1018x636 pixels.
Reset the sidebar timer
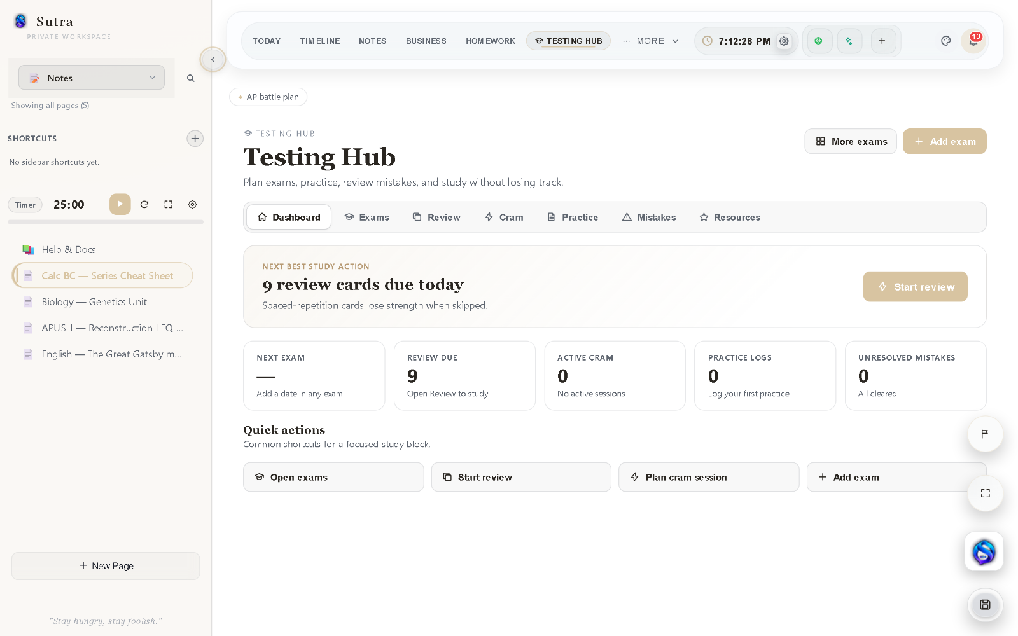[x=144, y=204]
